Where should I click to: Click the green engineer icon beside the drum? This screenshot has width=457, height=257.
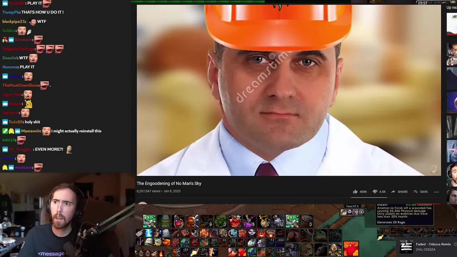[x=292, y=221]
